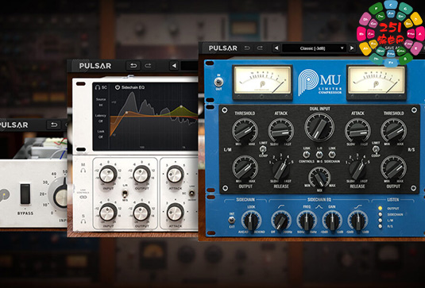Click undo arrow in Pulsar Mu header

[x=247, y=48]
